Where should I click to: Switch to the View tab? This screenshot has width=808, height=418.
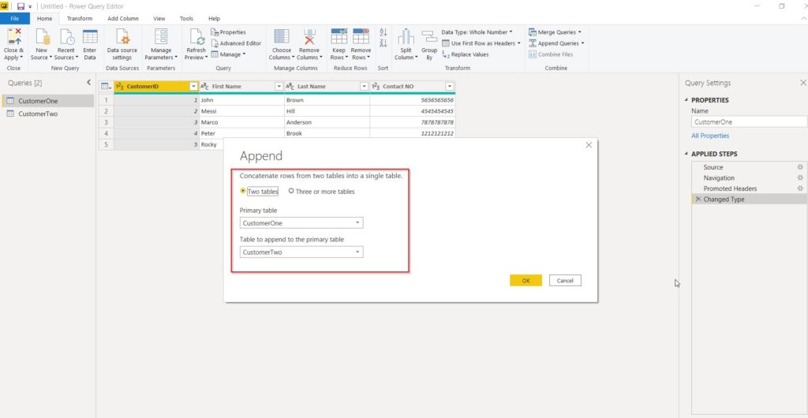pos(159,18)
